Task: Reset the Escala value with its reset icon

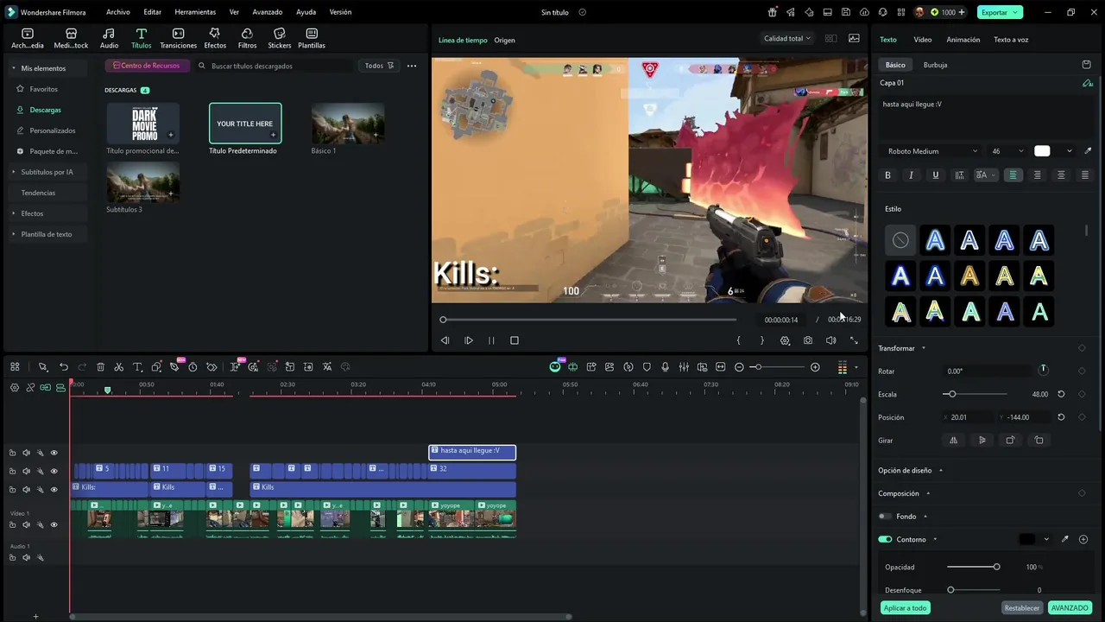Action: (x=1061, y=394)
